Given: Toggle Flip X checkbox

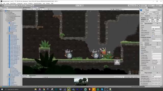Looking at the screenshot, I should pyautogui.click(x=152, y=29).
